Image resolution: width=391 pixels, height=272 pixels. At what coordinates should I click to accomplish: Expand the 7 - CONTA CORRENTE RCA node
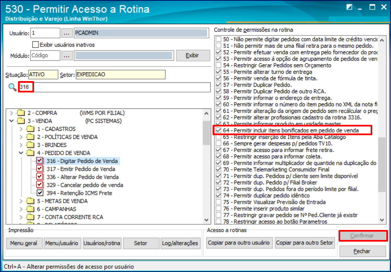click(21, 217)
